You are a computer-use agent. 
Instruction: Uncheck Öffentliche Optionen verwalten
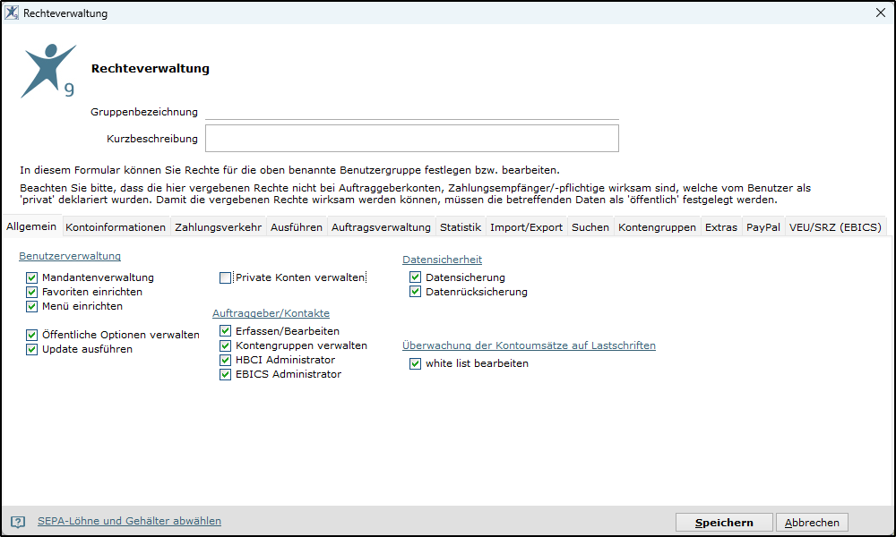click(x=32, y=335)
